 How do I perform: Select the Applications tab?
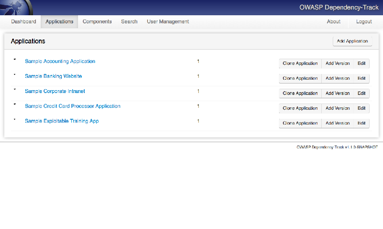59,21
